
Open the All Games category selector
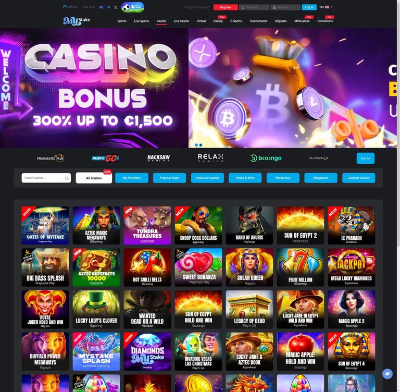[x=94, y=178]
